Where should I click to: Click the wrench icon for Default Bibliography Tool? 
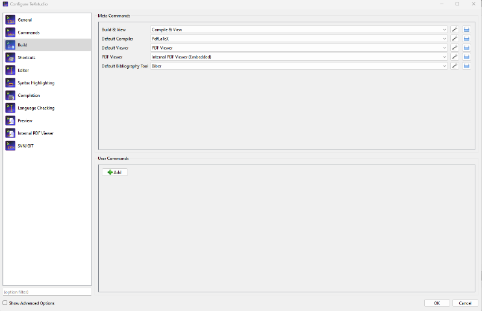click(x=454, y=66)
